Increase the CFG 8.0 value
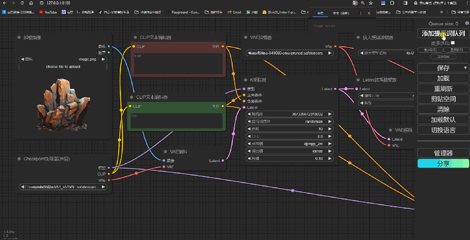The height and width of the screenshot is (240, 470). click(330, 136)
